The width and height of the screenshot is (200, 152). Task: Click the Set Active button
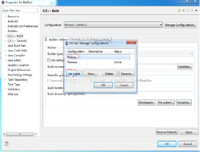tap(74, 74)
